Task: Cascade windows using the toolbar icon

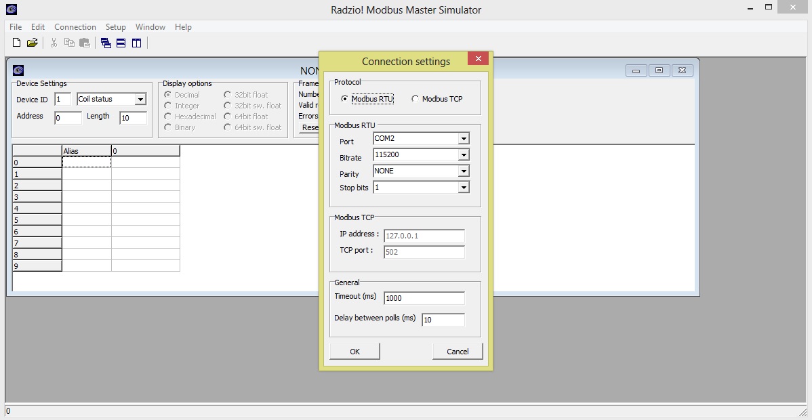Action: coord(106,43)
